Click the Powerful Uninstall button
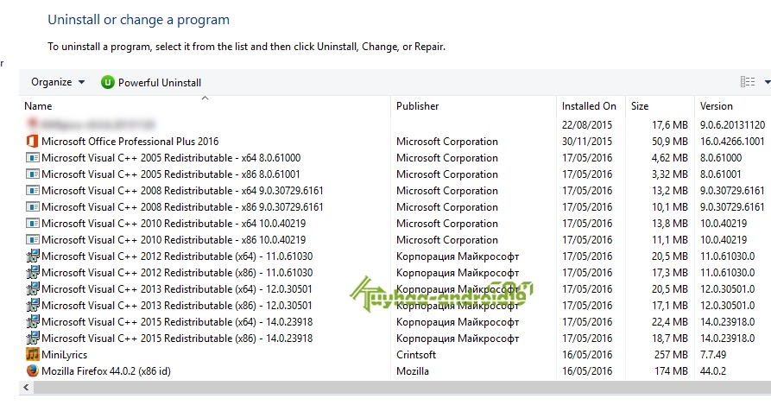The width and height of the screenshot is (771, 405). click(151, 83)
